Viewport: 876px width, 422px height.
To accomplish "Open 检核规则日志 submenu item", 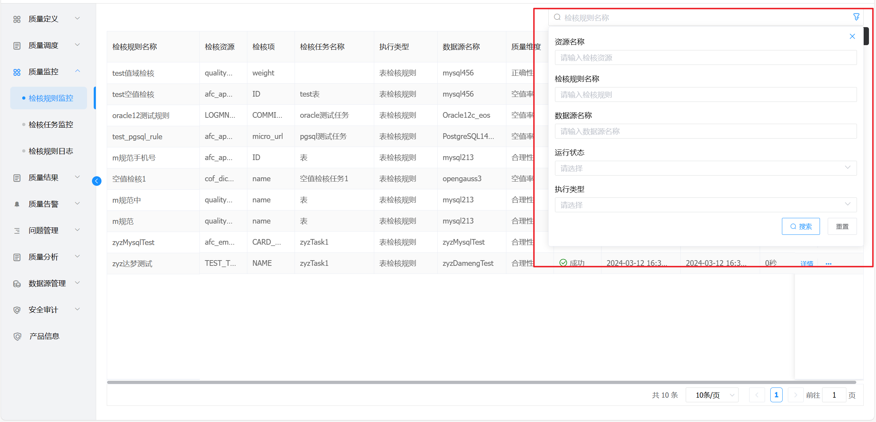I will 51,151.
